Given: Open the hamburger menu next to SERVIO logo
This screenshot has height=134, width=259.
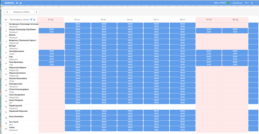Looking at the screenshot, I should tap(17, 3).
